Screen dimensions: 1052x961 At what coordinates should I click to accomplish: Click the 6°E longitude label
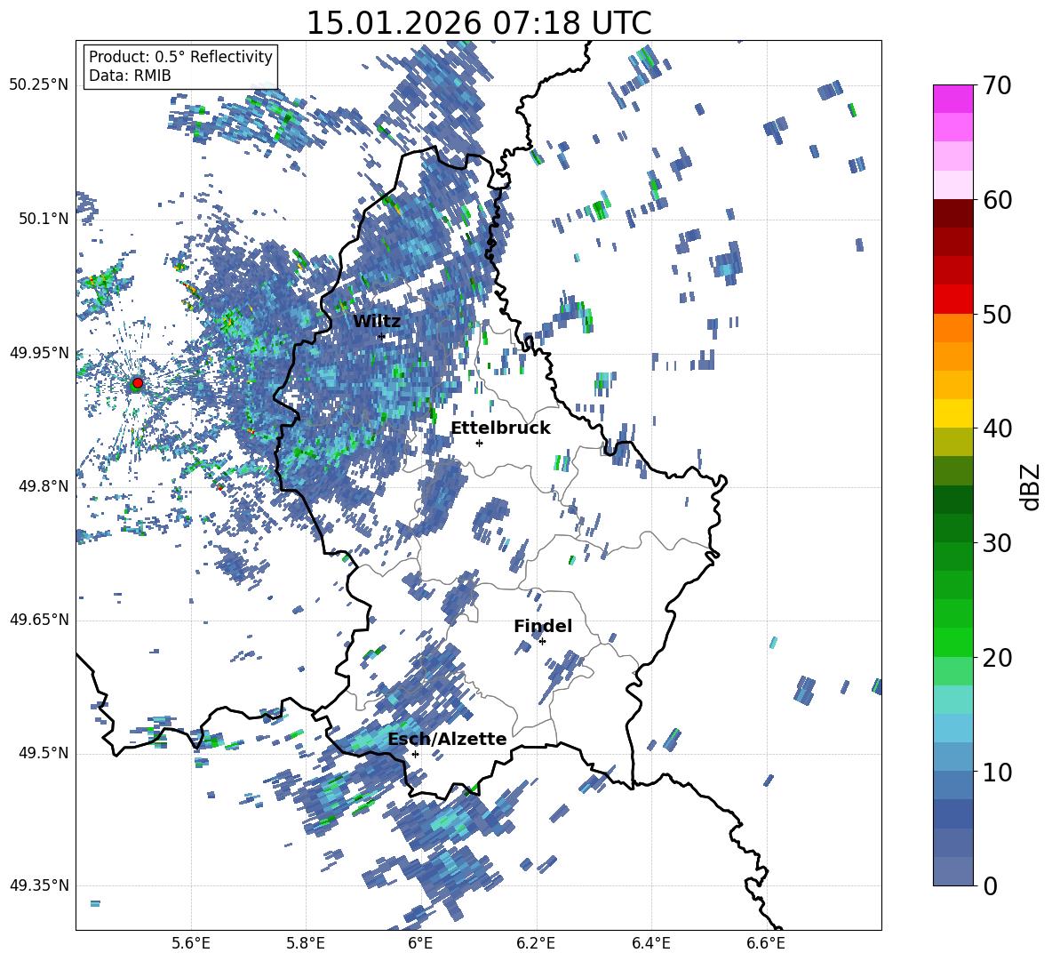click(420, 943)
